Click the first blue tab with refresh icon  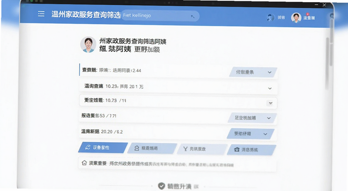tap(103, 147)
